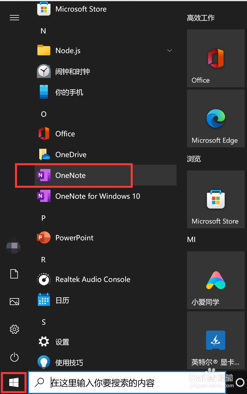Viewport: 247px width, 394px height.
Task: Click the letter P section header
Action: point(43,218)
